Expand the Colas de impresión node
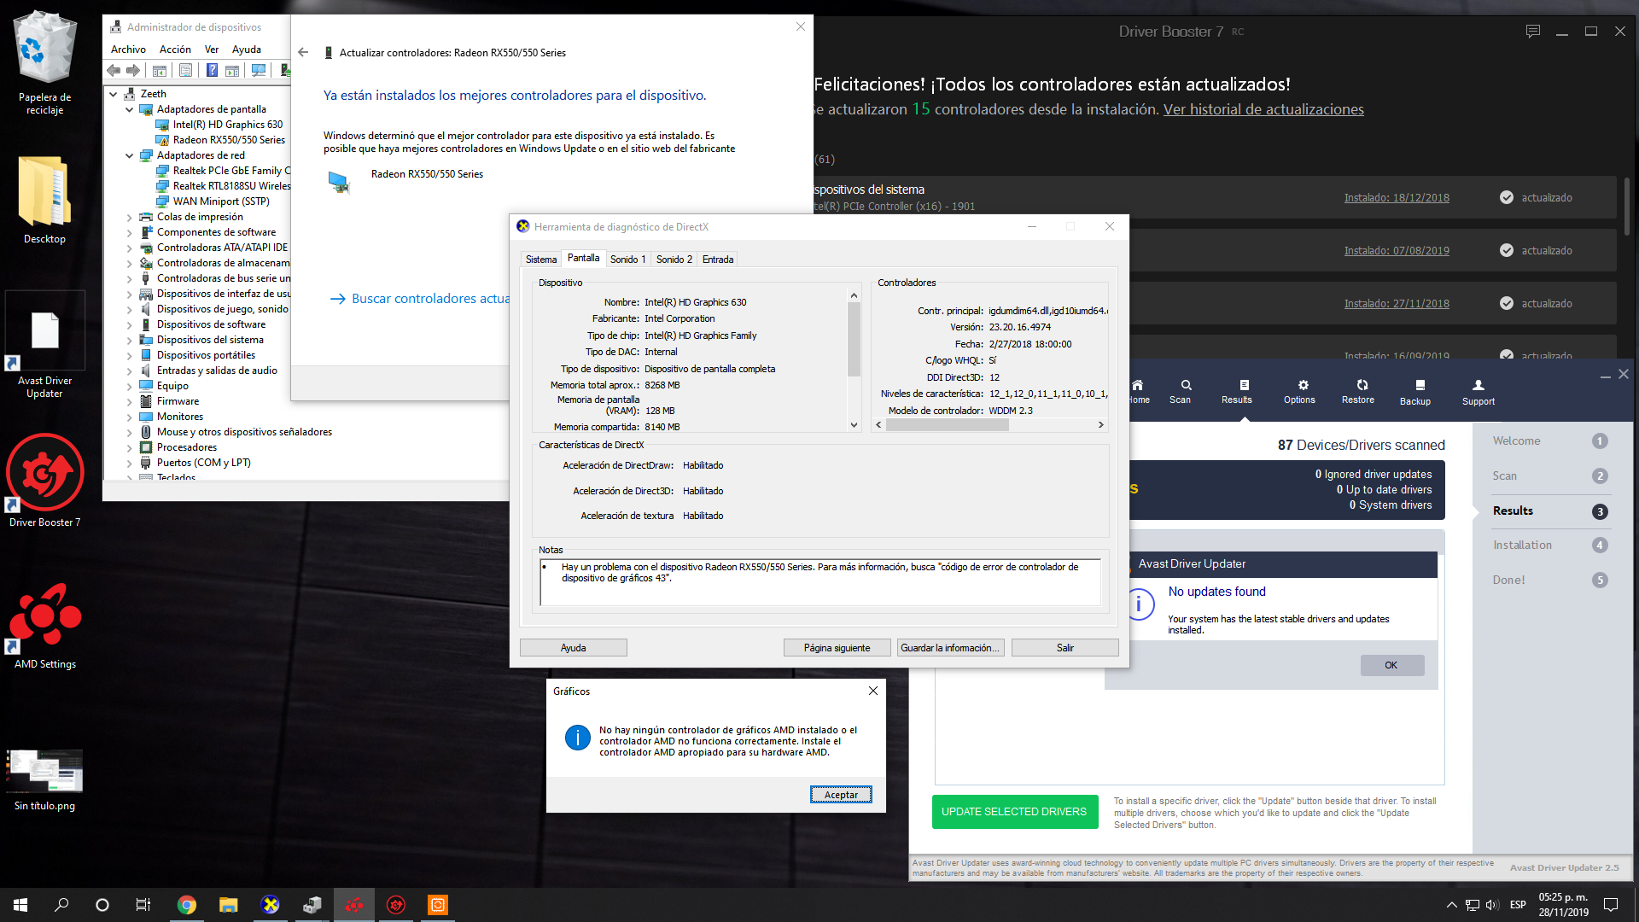 (130, 218)
